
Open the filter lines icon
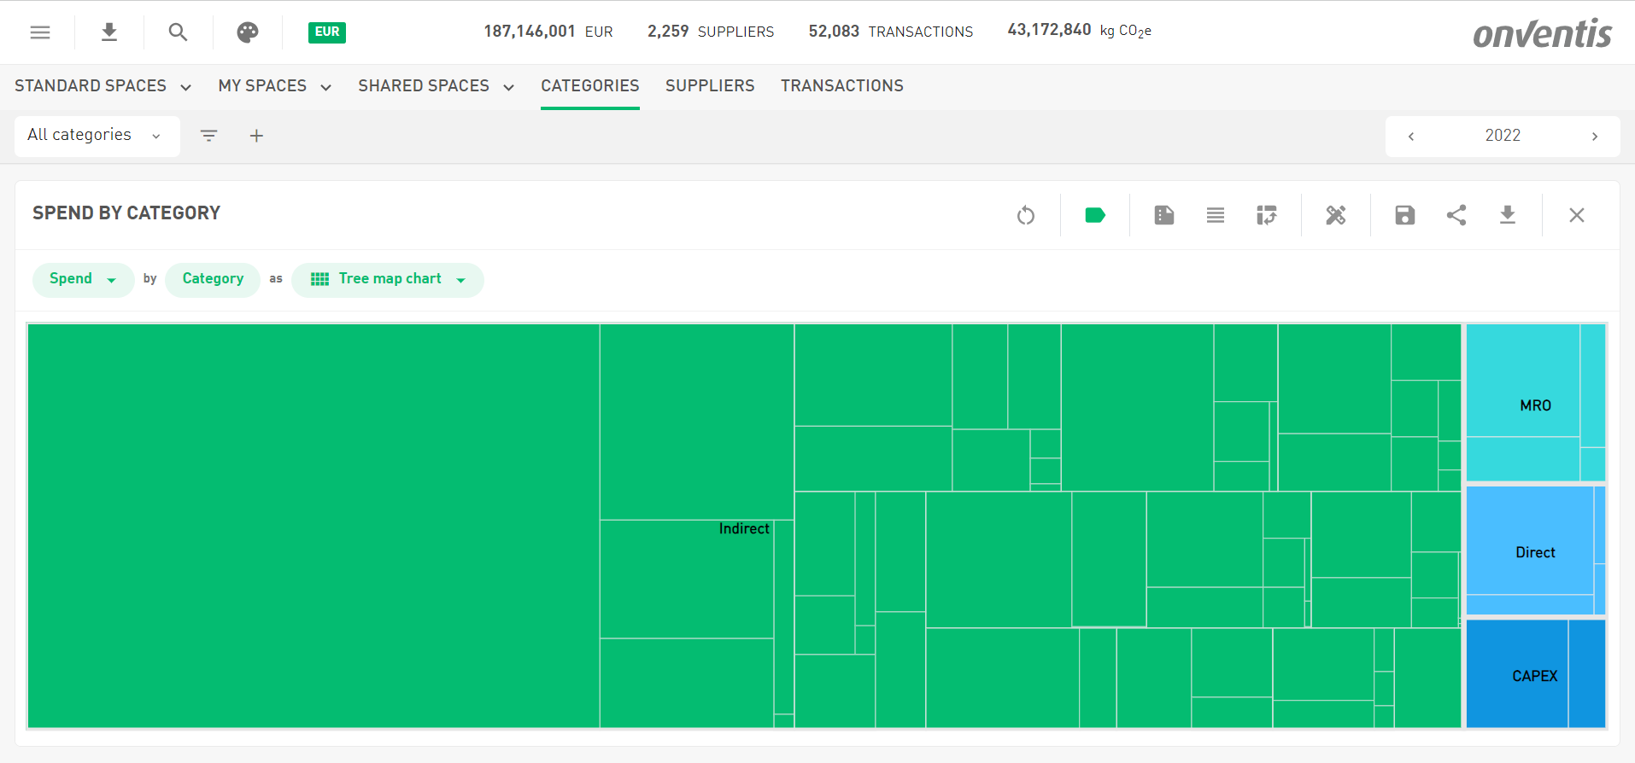208,136
